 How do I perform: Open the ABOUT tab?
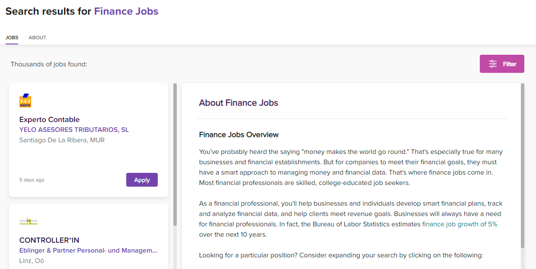[38, 38]
